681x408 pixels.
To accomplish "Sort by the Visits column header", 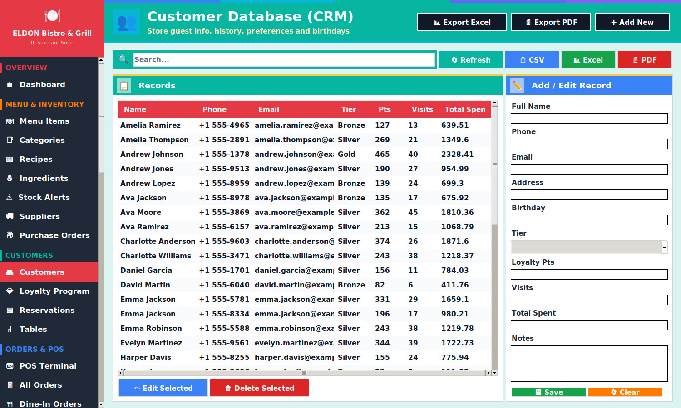I will (x=422, y=109).
